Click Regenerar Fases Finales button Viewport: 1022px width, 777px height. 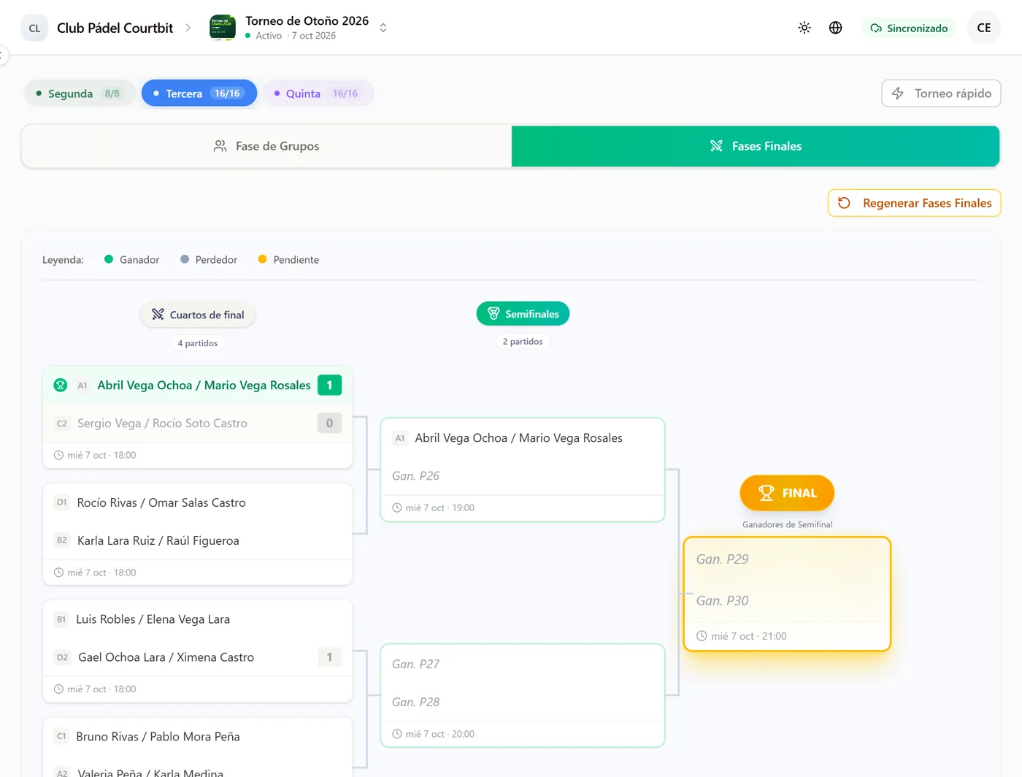[914, 203]
